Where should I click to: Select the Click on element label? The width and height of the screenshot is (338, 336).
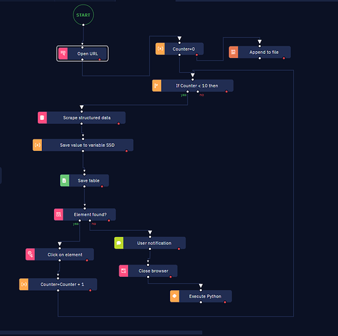pos(65,255)
